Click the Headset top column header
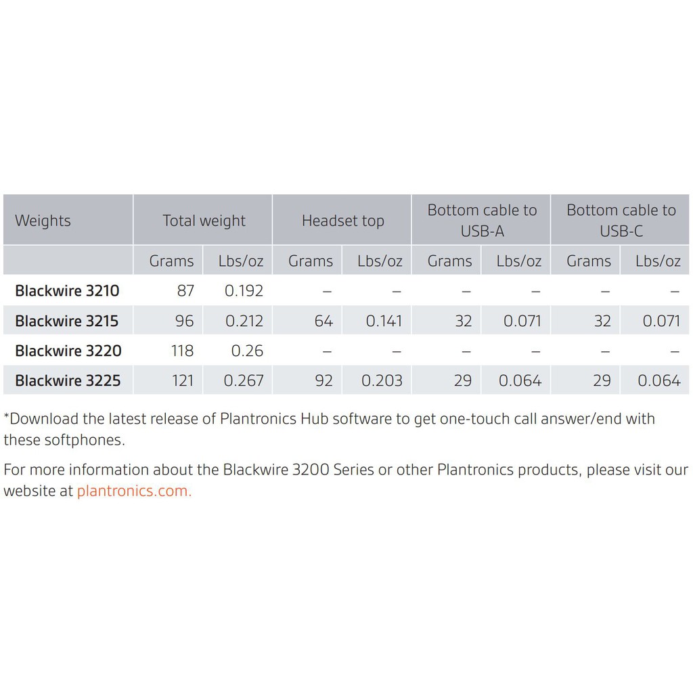Viewport: 693px width, 693px height. coord(342,221)
